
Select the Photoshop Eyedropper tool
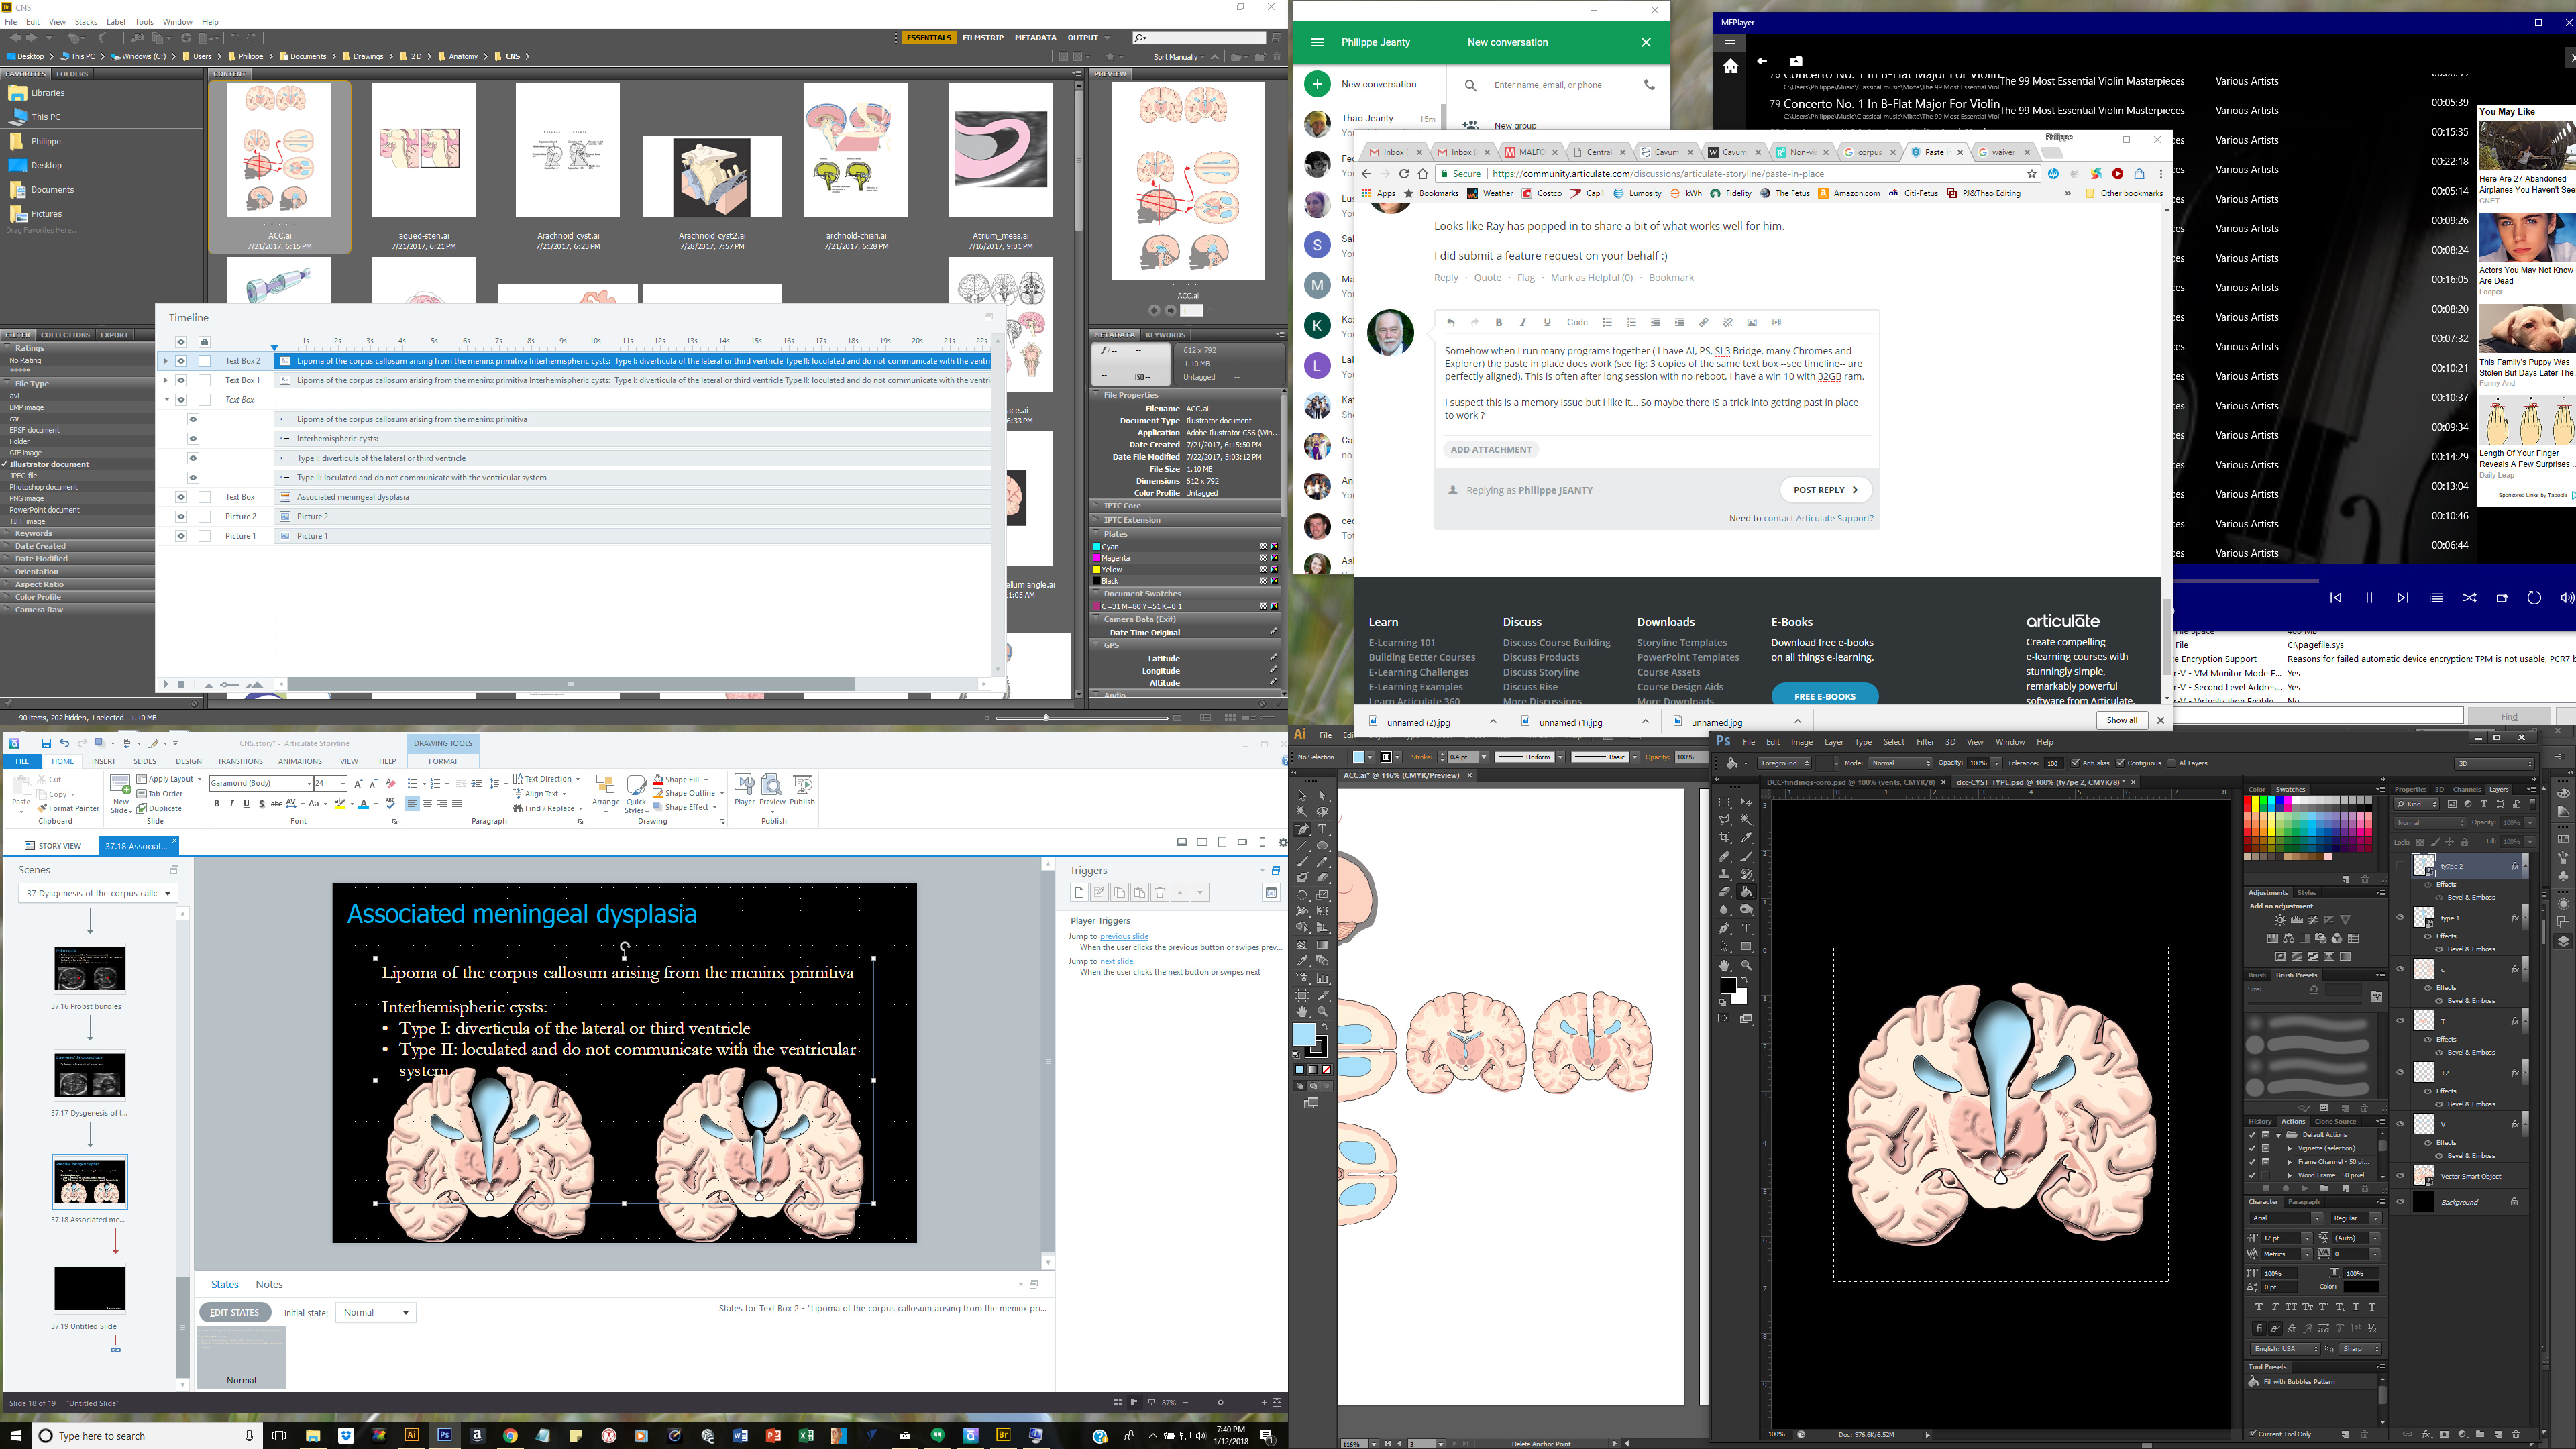[1746, 837]
